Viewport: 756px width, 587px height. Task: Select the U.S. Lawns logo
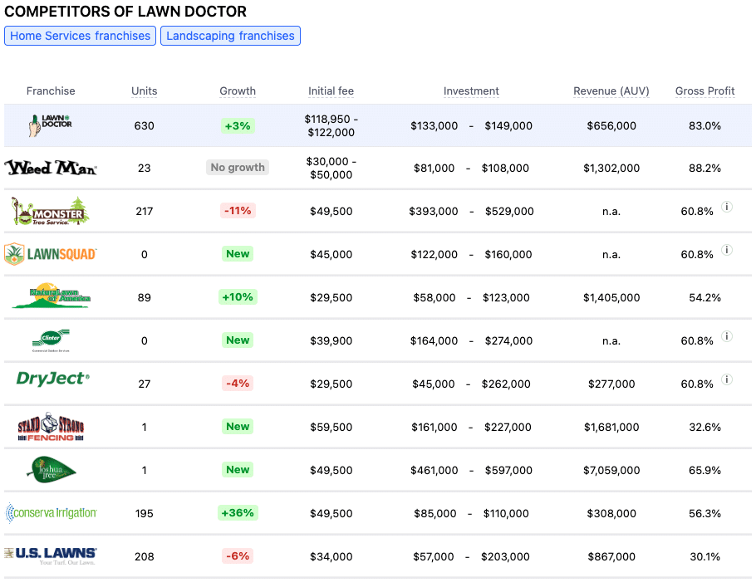51,555
